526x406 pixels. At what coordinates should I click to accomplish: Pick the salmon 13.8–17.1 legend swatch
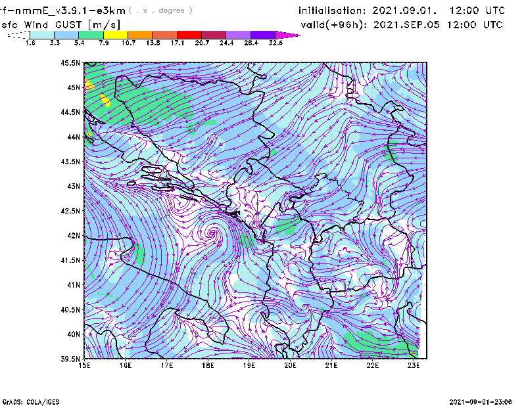165,35
